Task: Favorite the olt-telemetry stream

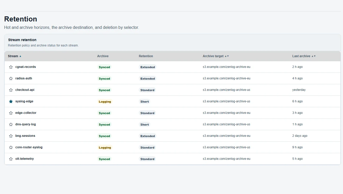Action: tap(11, 159)
